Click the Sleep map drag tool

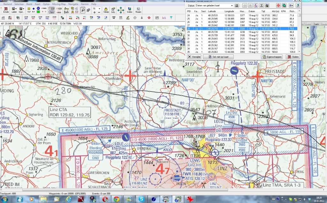(x=106, y=10)
